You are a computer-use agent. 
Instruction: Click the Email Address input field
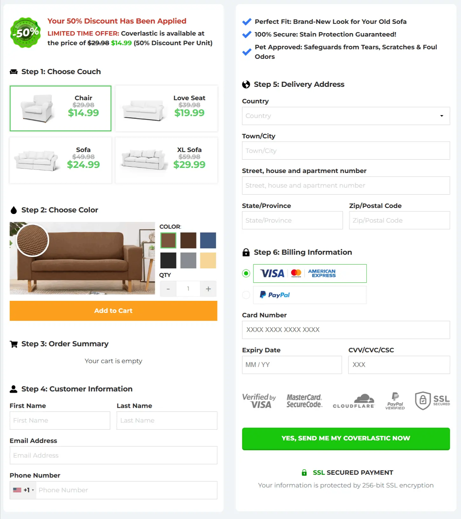[113, 455]
